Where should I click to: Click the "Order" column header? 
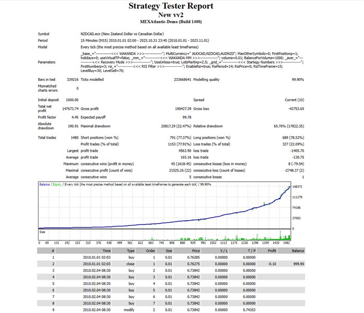point(151,251)
